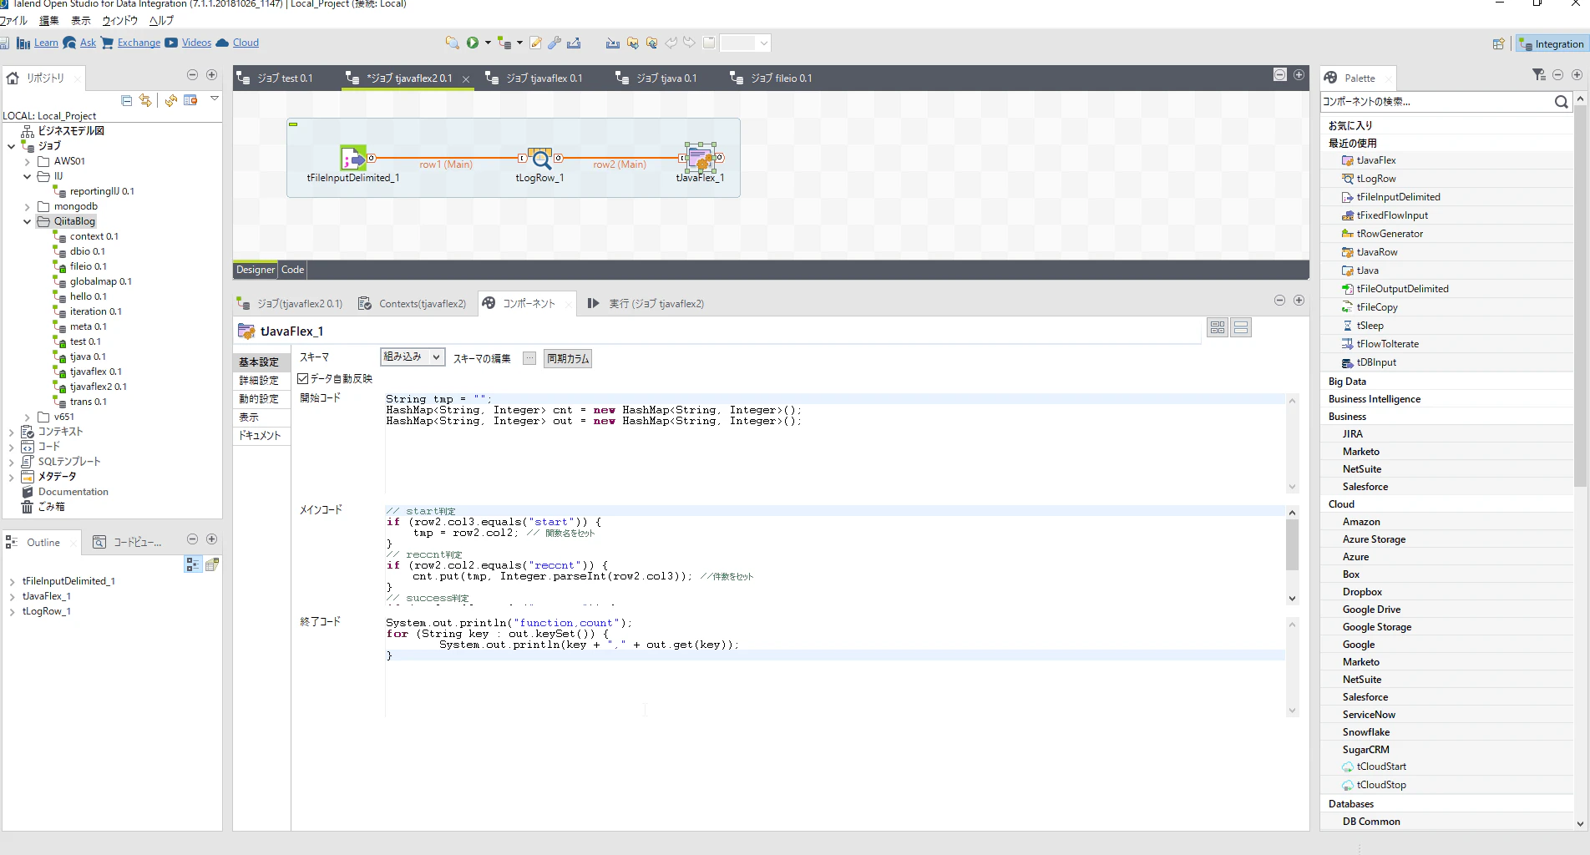Click the export items toolbar icon
1590x855 pixels.
[574, 43]
